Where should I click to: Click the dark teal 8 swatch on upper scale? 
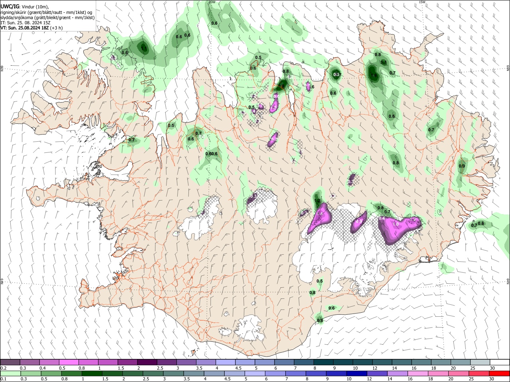click(x=324, y=362)
